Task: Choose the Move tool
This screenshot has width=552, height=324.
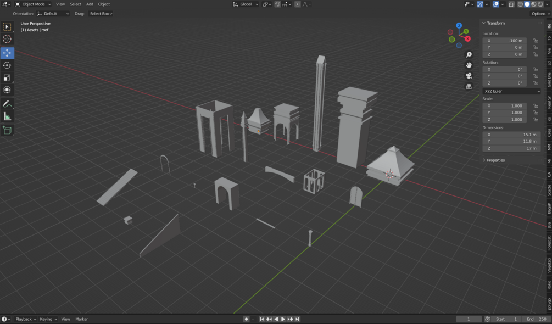Action: tap(7, 53)
